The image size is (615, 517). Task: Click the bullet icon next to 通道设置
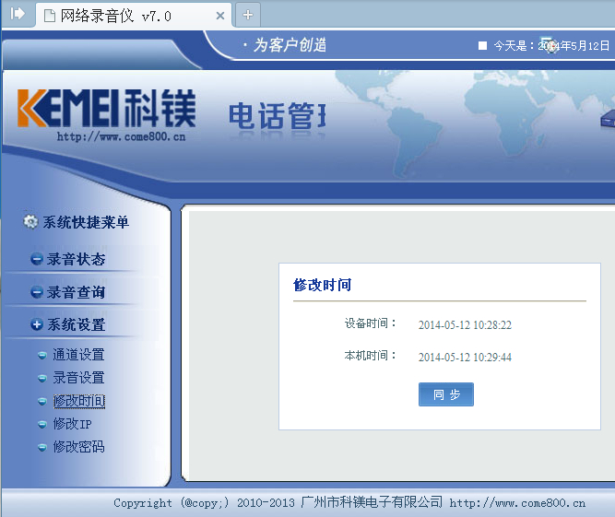click(x=41, y=355)
